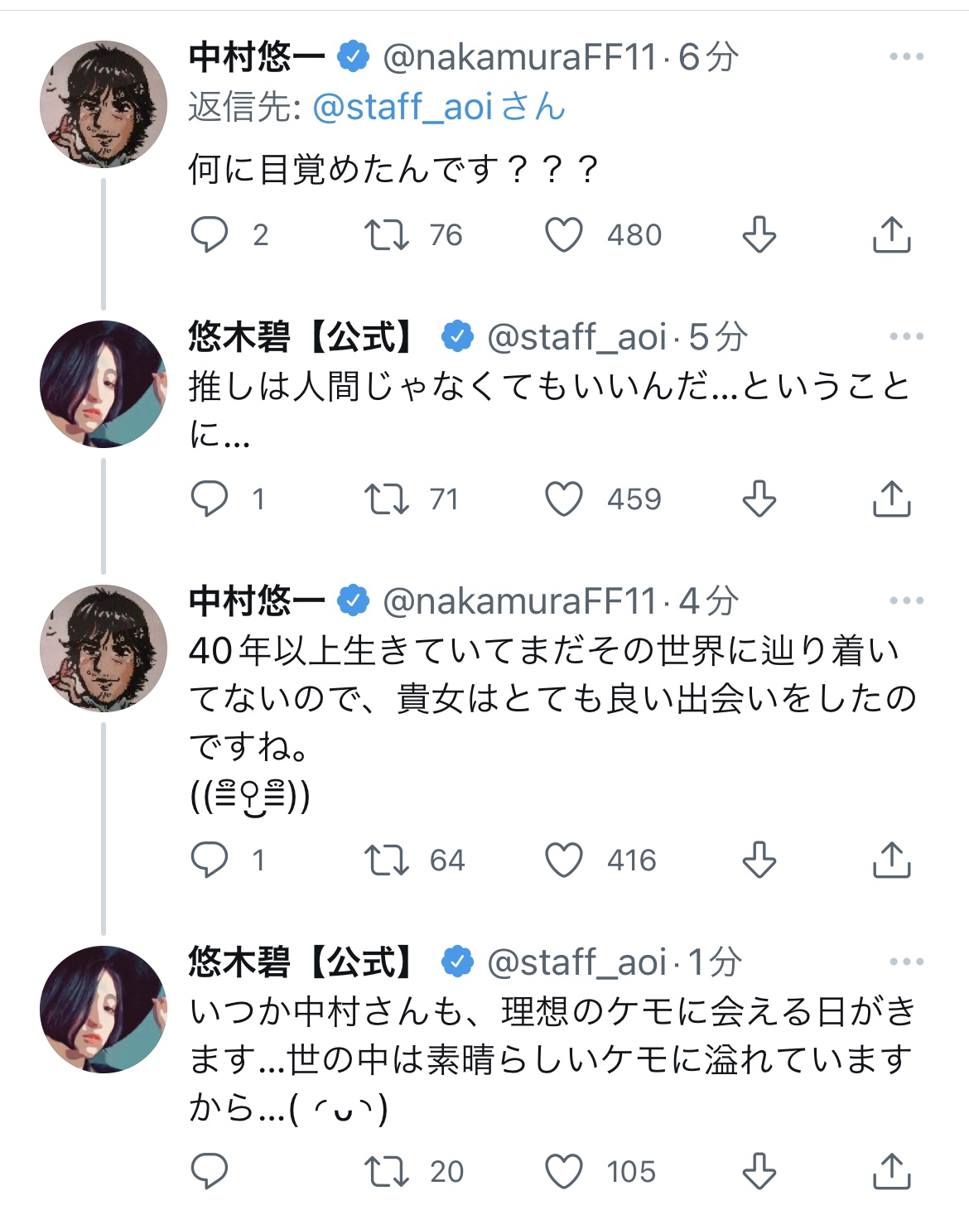This screenshot has height=1210, width=969.
Task: Reply to the "何に目覚めたんです？？？" tweet
Action: click(x=210, y=234)
